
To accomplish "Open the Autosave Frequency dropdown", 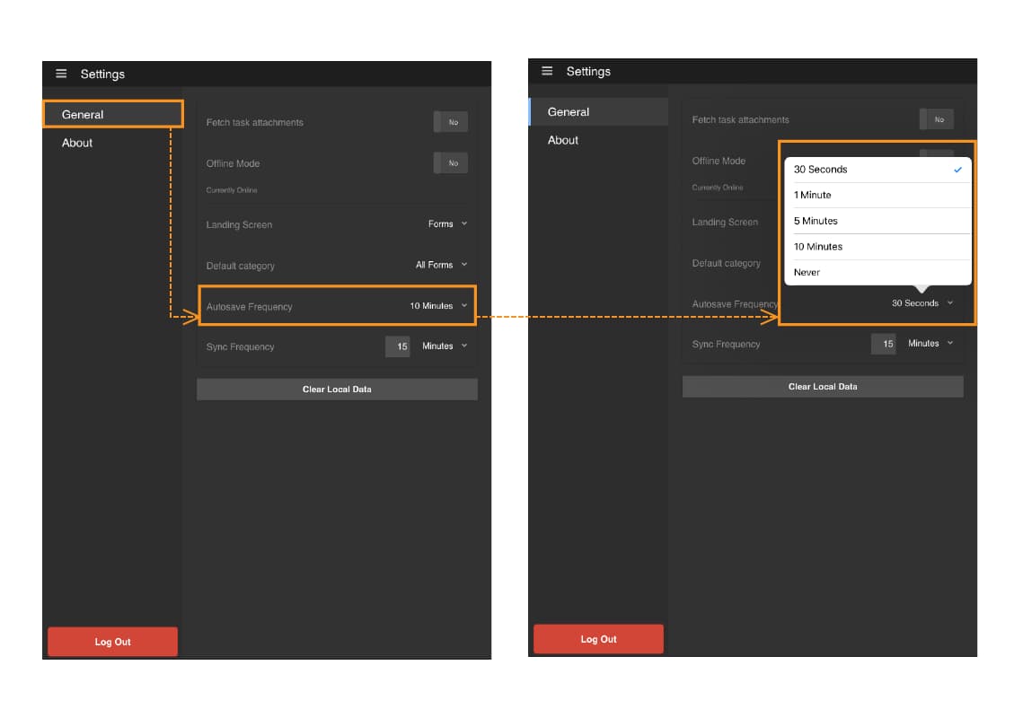I will [x=434, y=305].
